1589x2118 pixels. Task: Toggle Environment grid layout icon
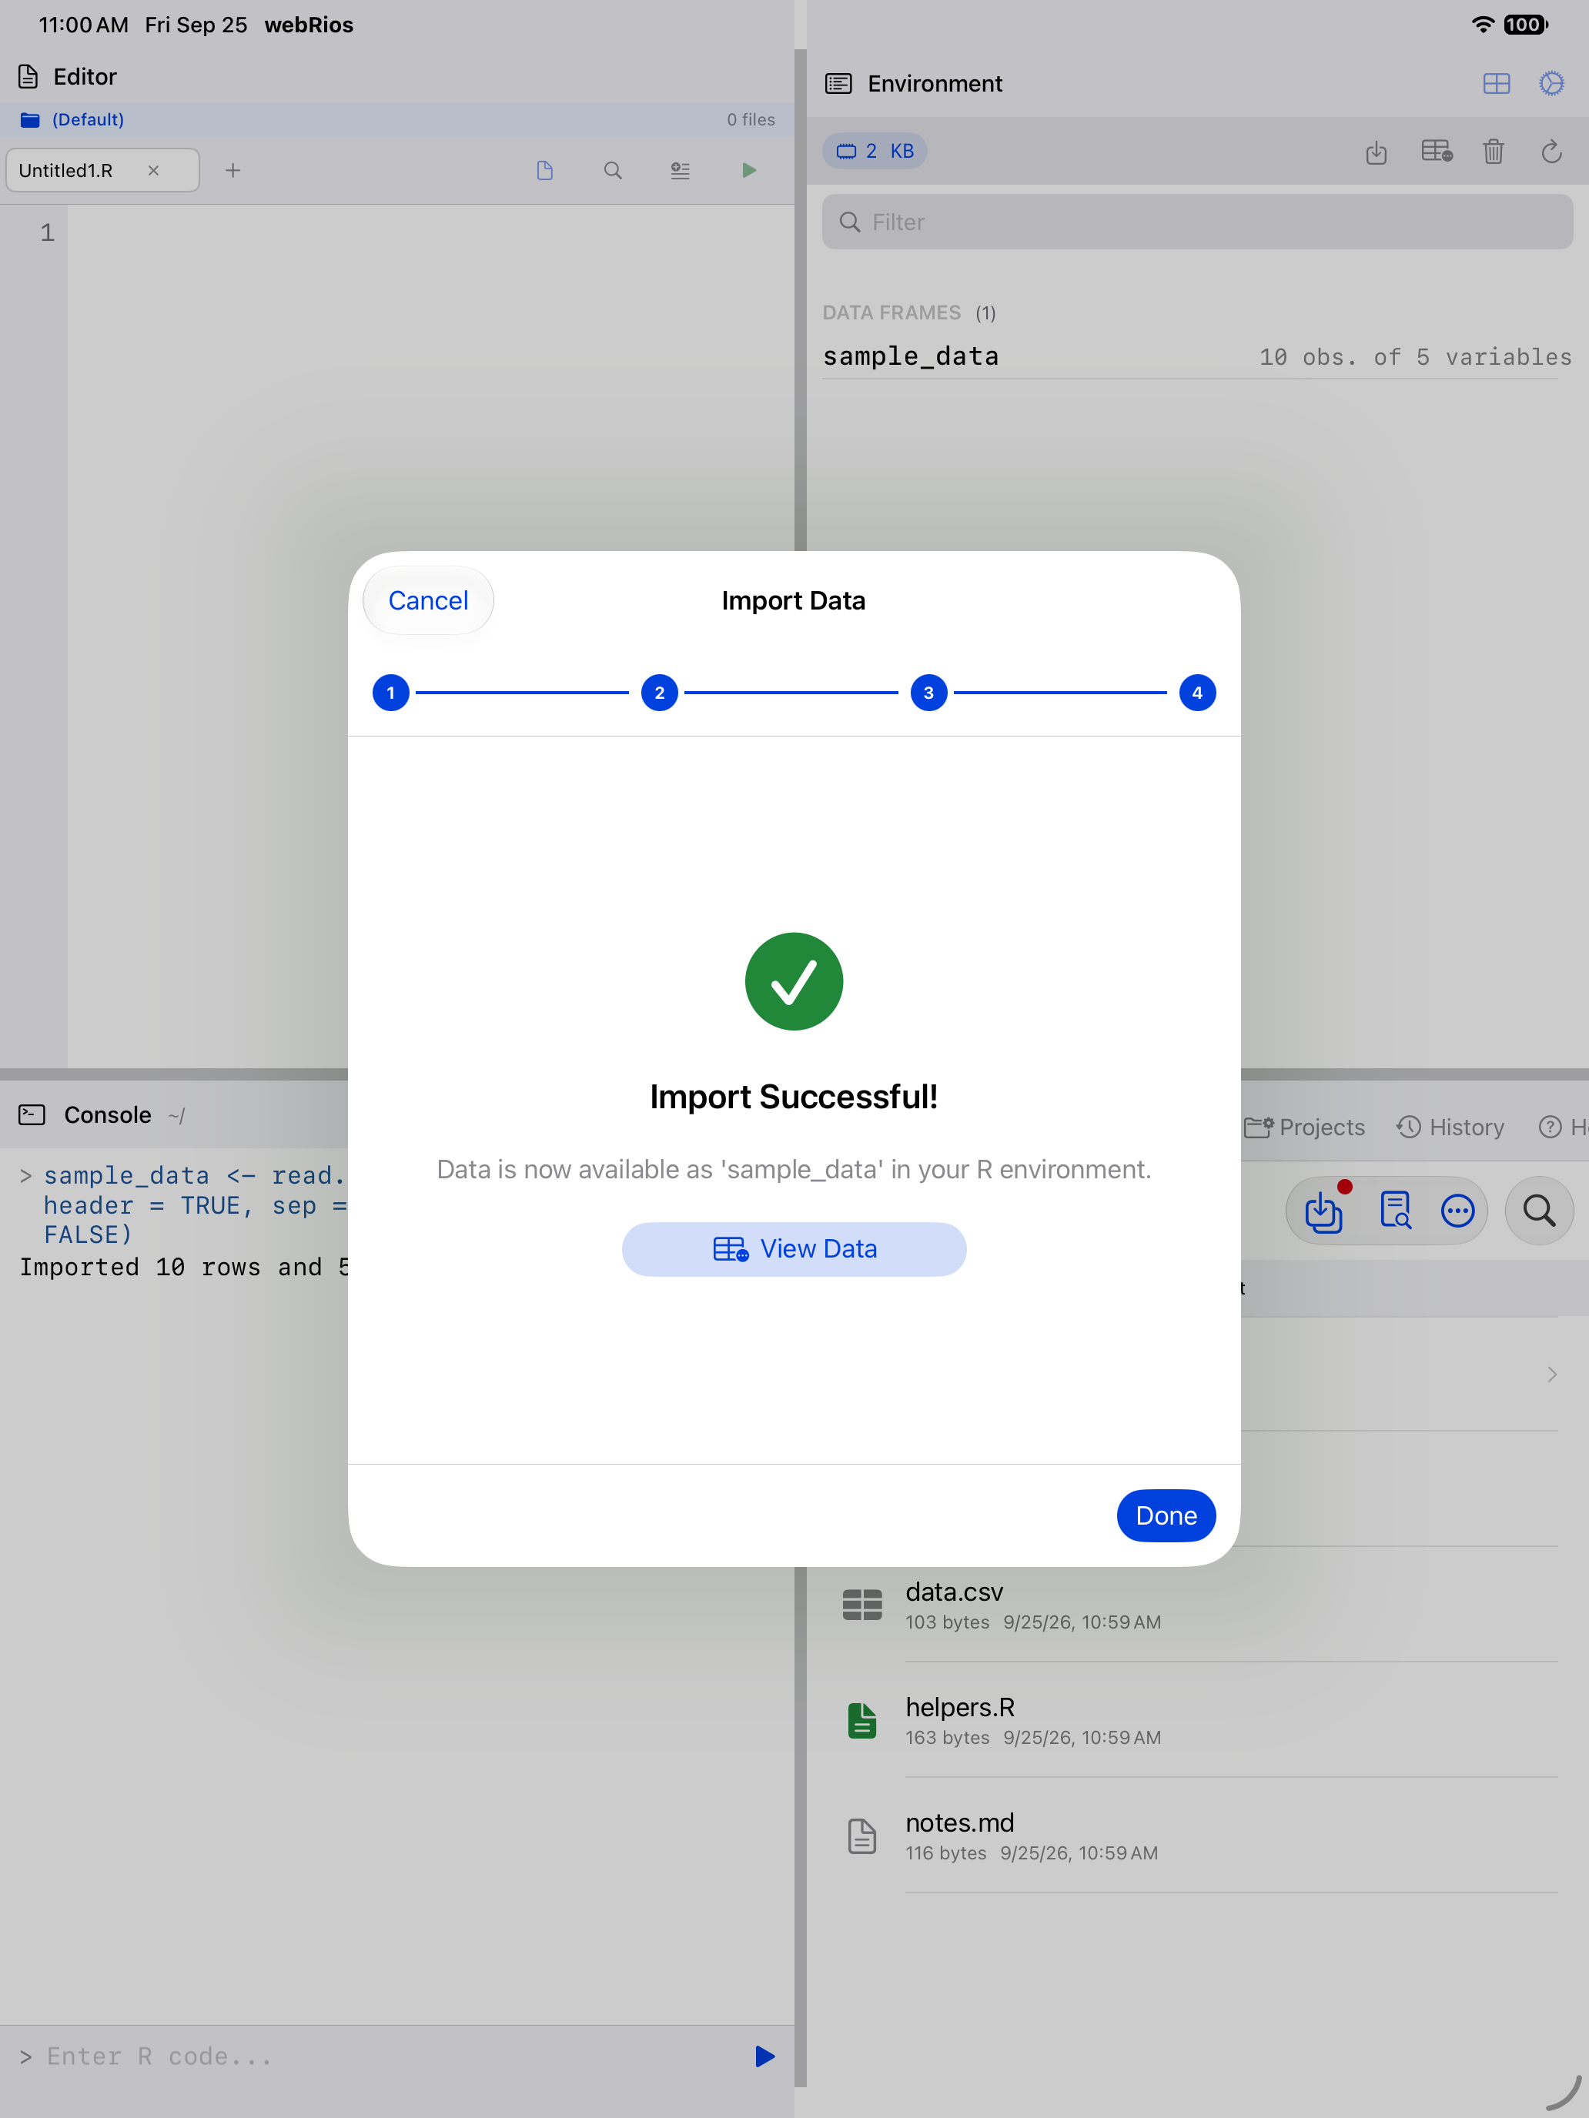click(1496, 83)
